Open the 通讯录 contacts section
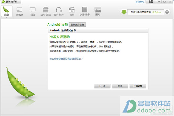Viewport: 174px width, 116px height. tap(20, 11)
